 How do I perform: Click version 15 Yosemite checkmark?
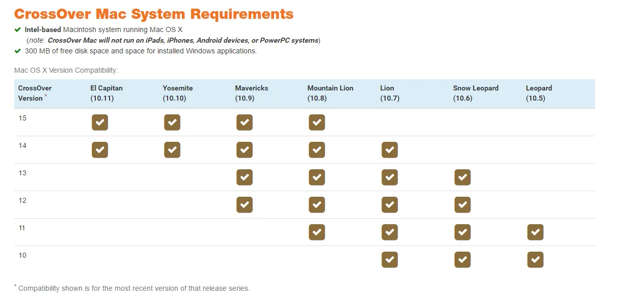coord(172,123)
